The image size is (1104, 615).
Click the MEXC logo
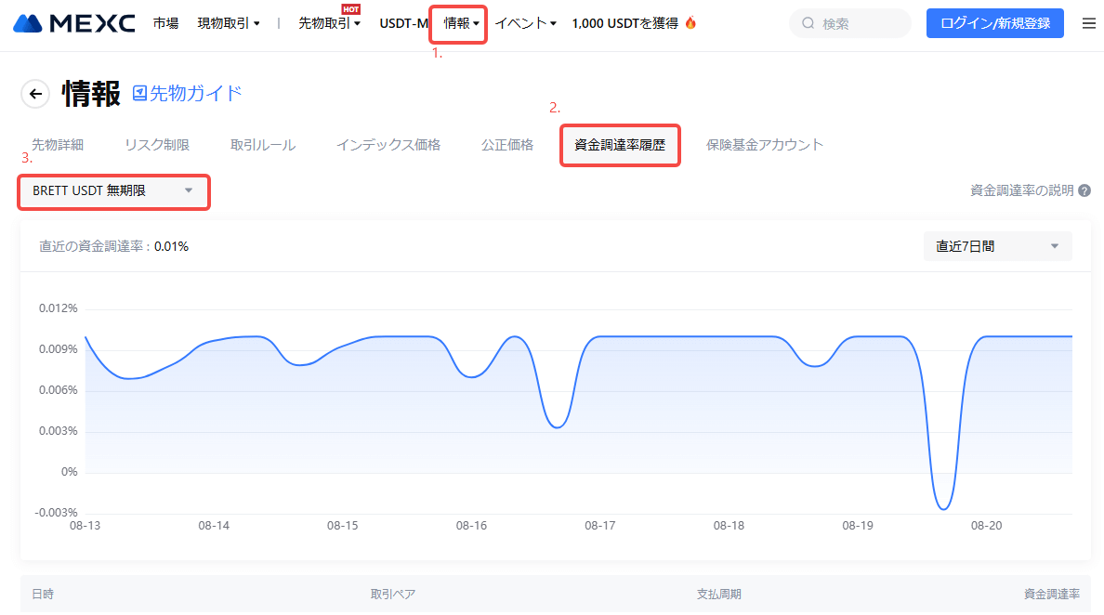pos(74,23)
